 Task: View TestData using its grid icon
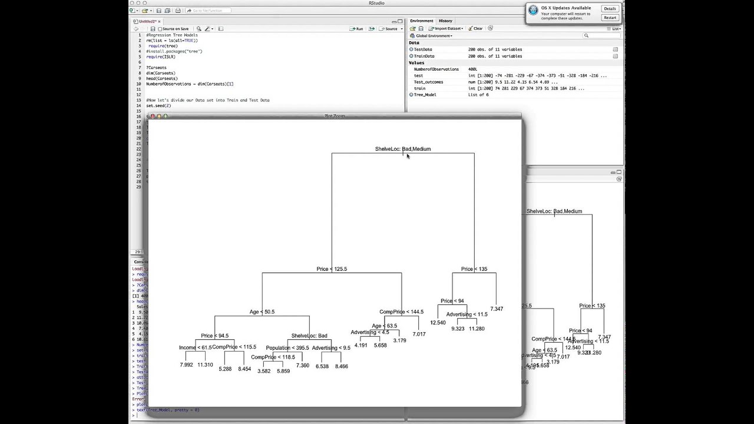616,49
